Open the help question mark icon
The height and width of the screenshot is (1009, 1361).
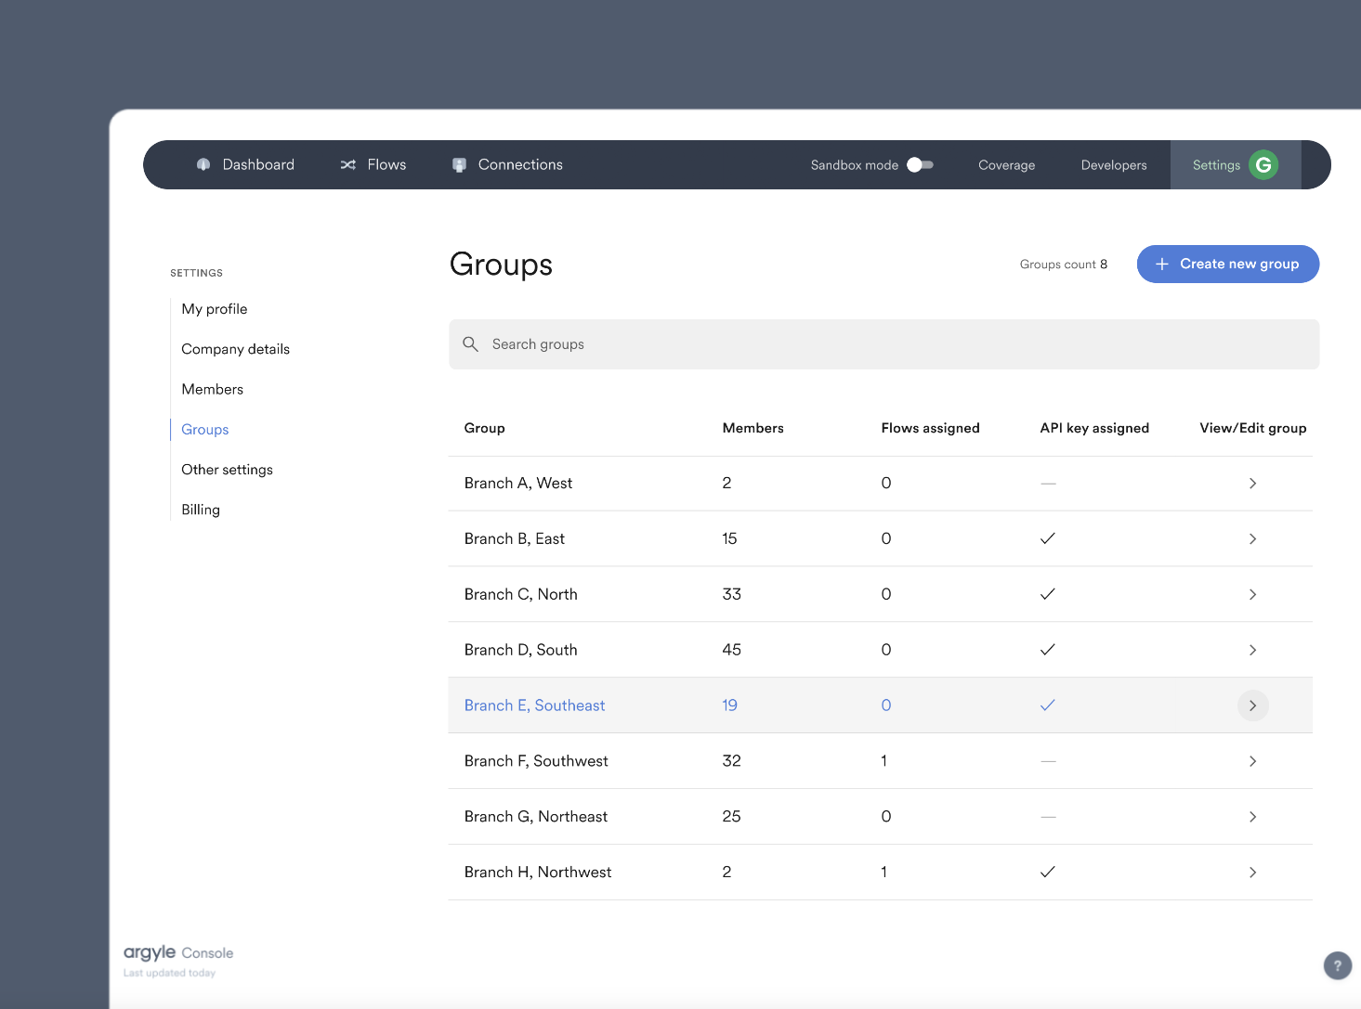coord(1337,965)
